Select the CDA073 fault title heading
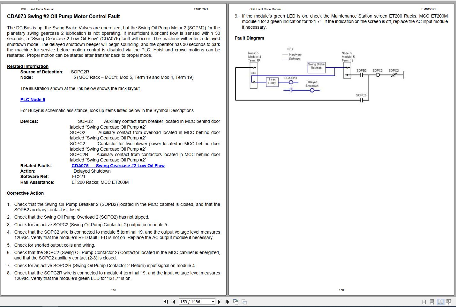Screen dimensions: 456x307 pos(64,16)
